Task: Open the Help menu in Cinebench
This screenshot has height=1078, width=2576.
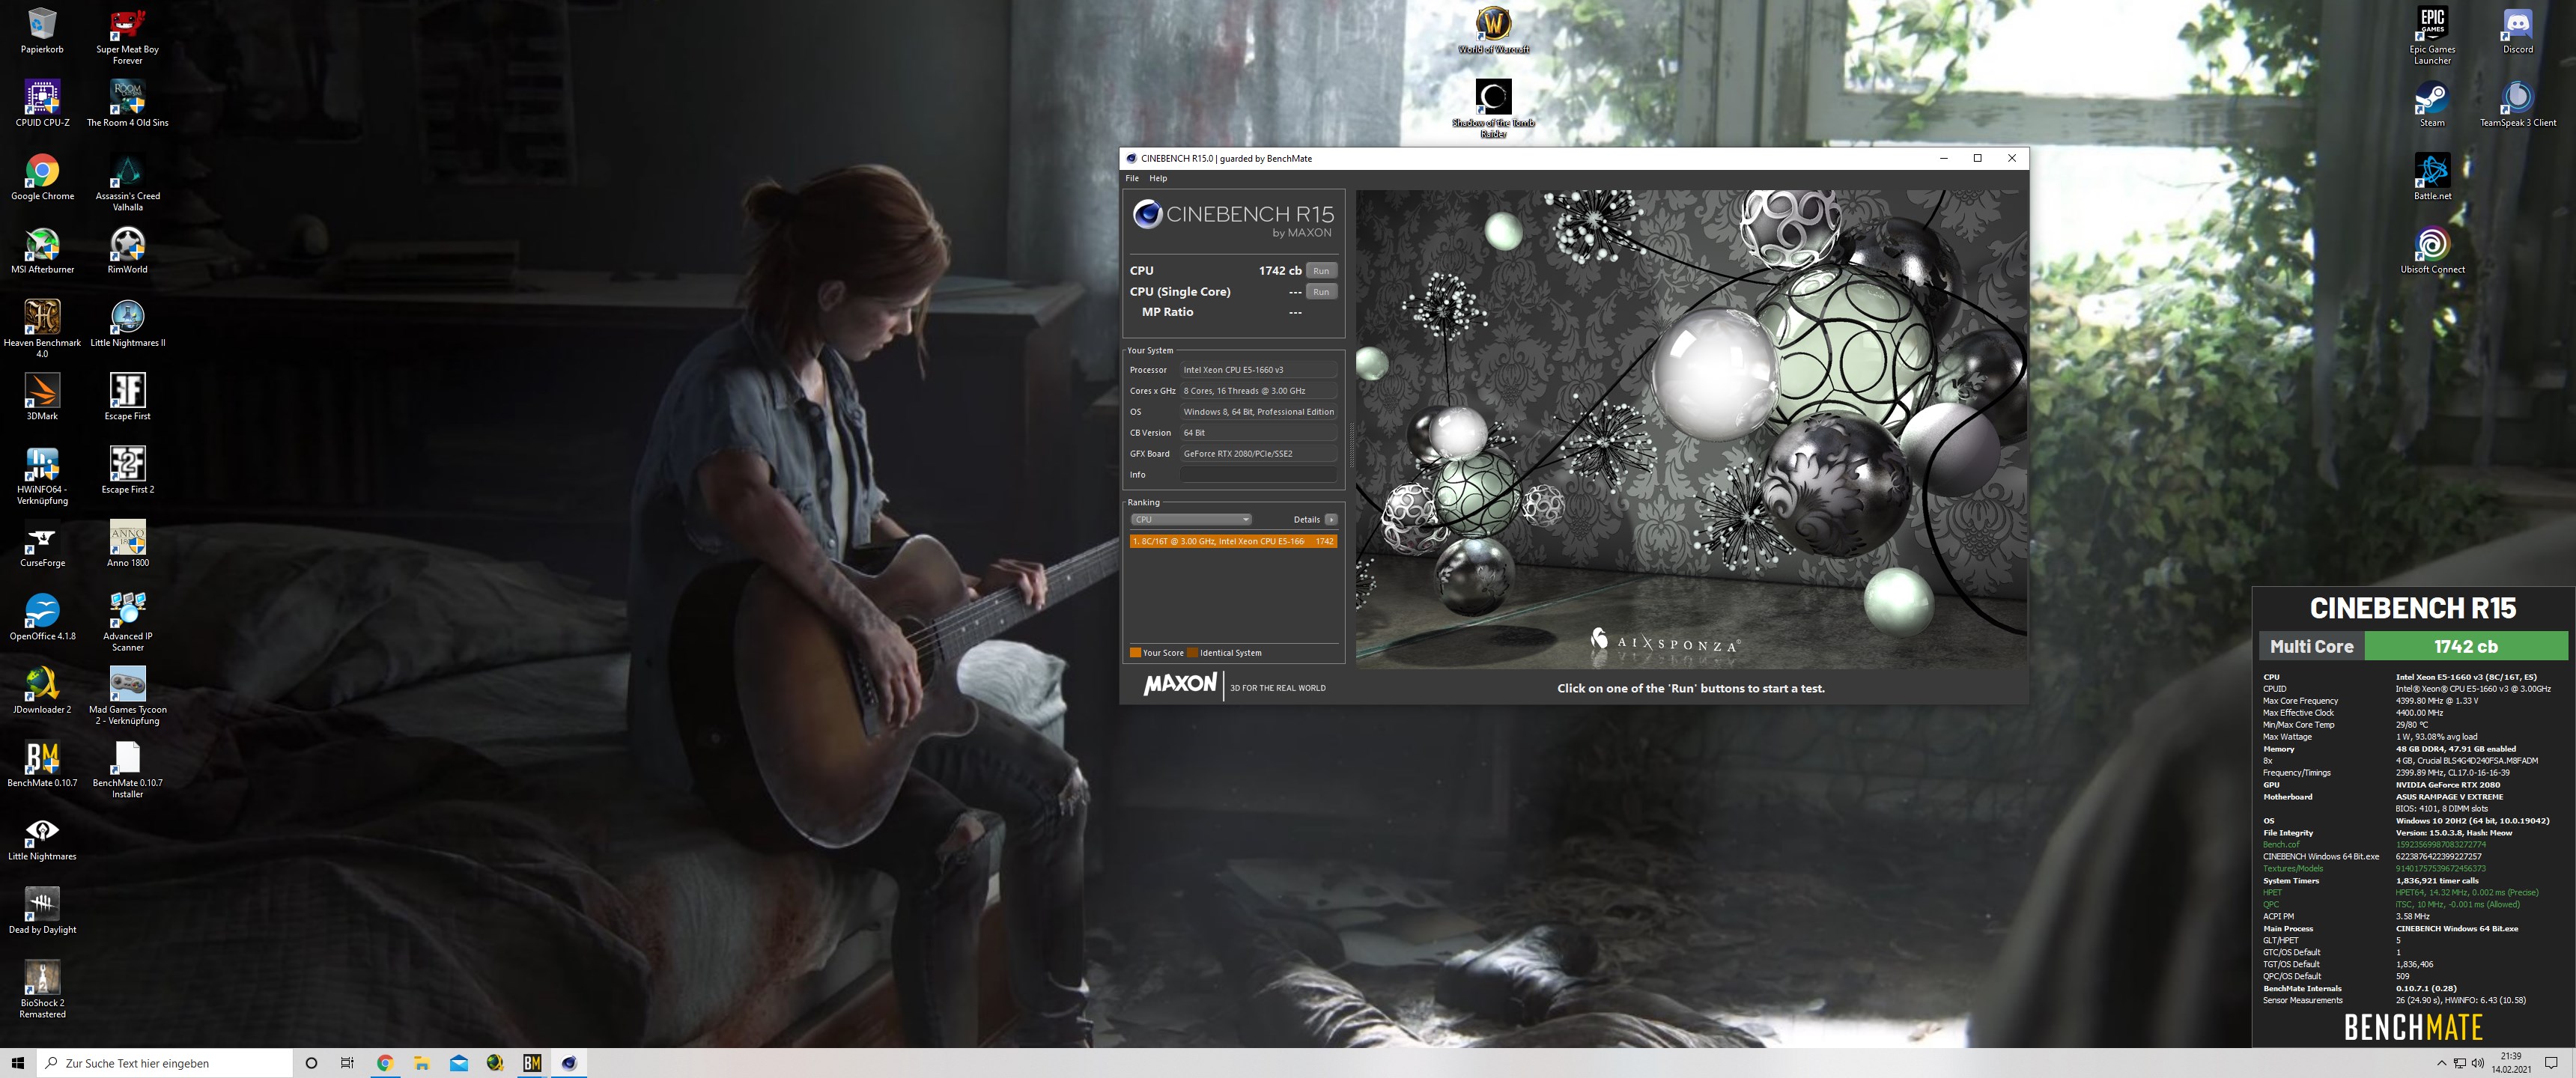Action: (x=1158, y=178)
